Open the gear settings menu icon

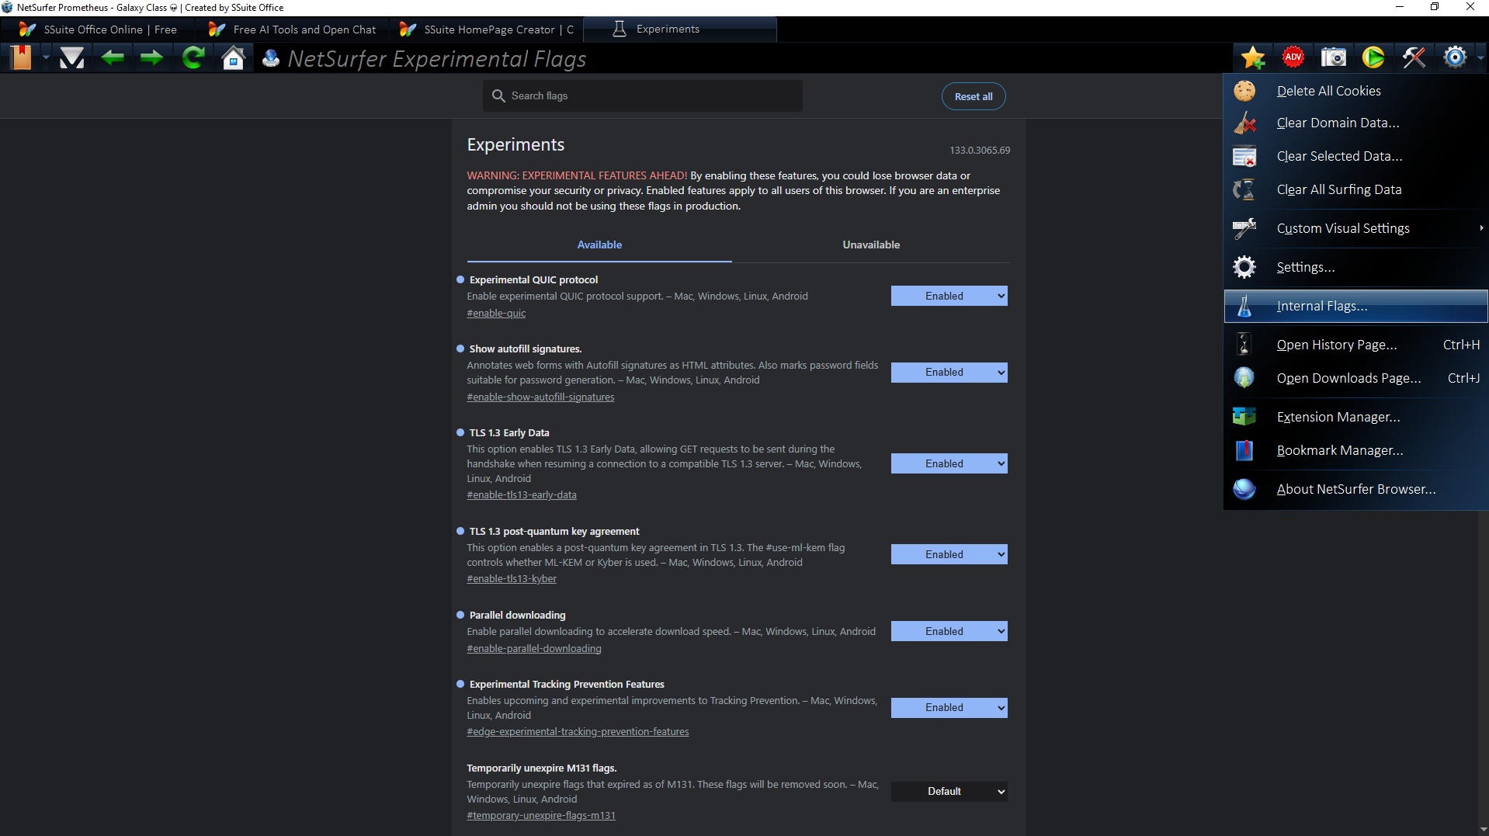tap(1455, 57)
